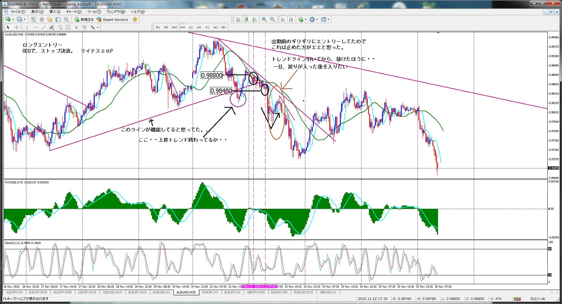Open a new chart with the toolbar icon
Viewport: 562px width, 304px height.
coord(8,20)
